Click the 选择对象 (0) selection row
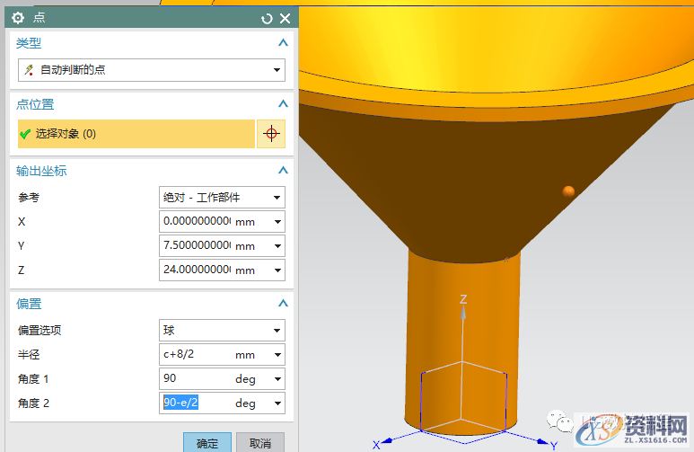This screenshot has height=452, width=694. coord(136,134)
